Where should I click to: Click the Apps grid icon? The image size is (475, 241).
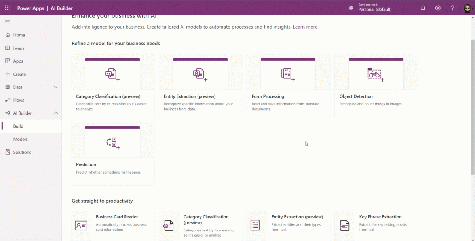[8, 61]
